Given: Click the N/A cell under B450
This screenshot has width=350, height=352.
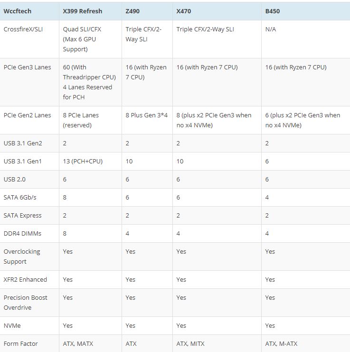Looking at the screenshot, I should (271, 29).
